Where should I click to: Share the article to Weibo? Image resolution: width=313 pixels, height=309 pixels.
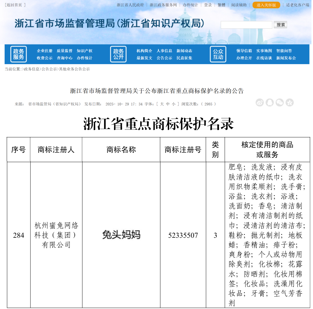pos(259,102)
